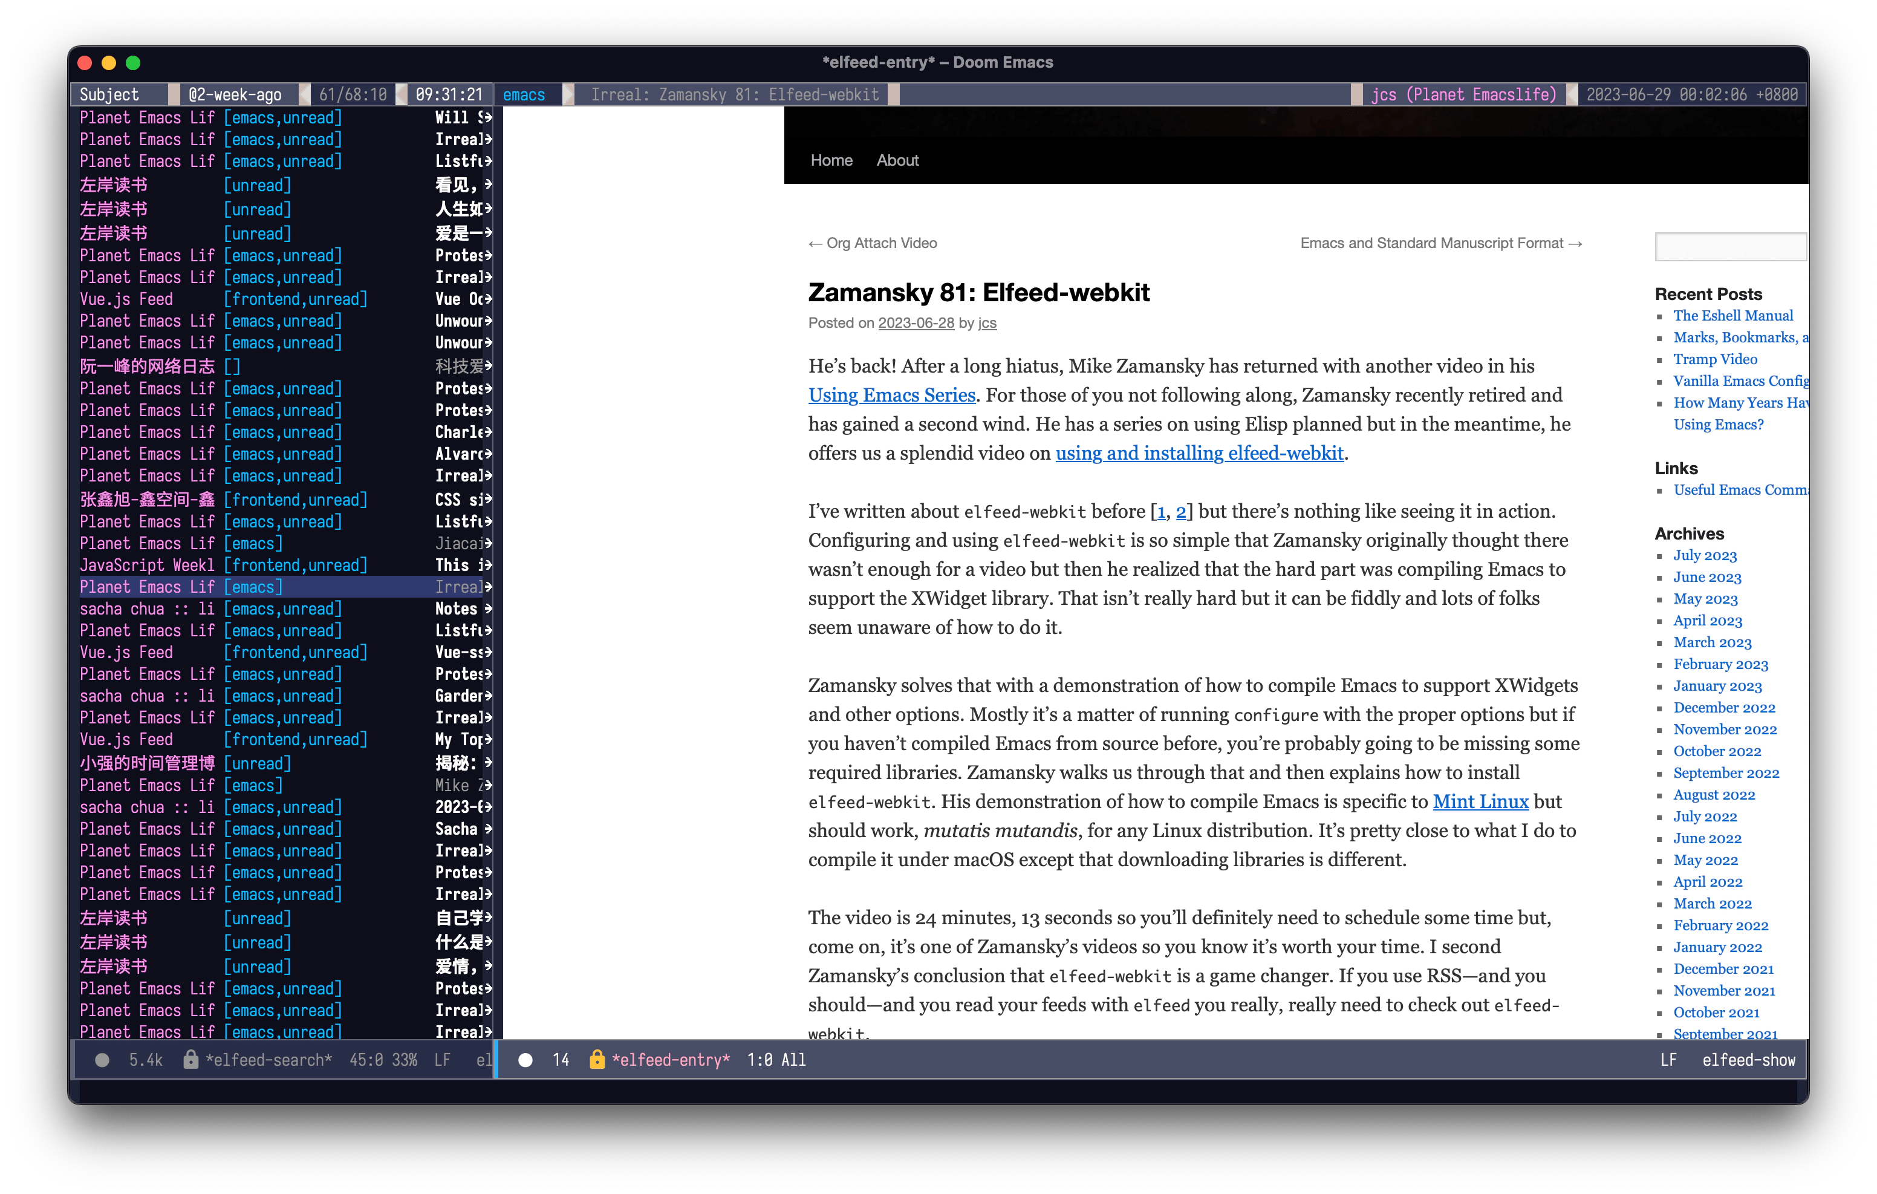Click the @2-week-ago filter in the header
Image resolution: width=1877 pixels, height=1194 pixels.
(x=235, y=94)
